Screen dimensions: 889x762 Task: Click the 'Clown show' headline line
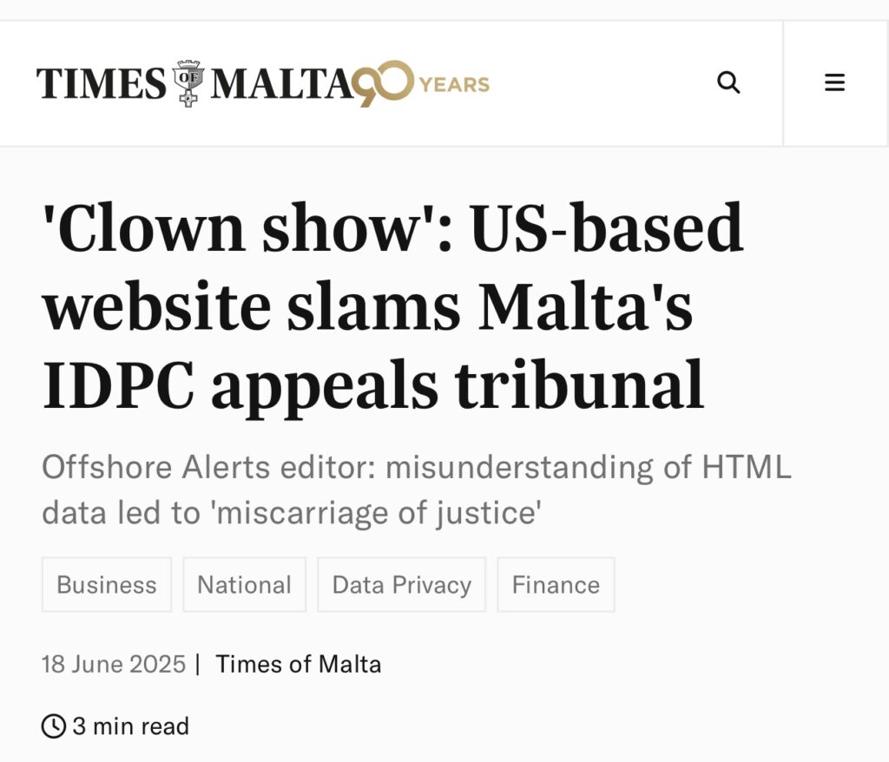tap(392, 227)
